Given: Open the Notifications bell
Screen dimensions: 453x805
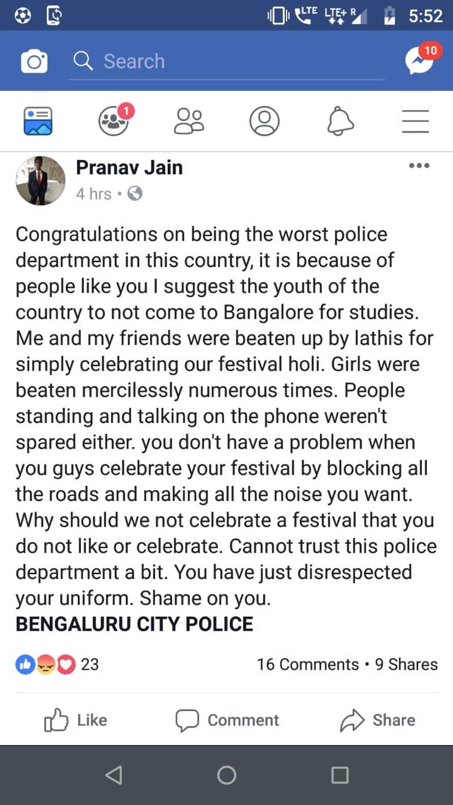Looking at the screenshot, I should click(340, 121).
